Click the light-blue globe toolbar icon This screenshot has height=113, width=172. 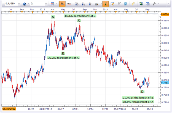(x=125, y=4)
